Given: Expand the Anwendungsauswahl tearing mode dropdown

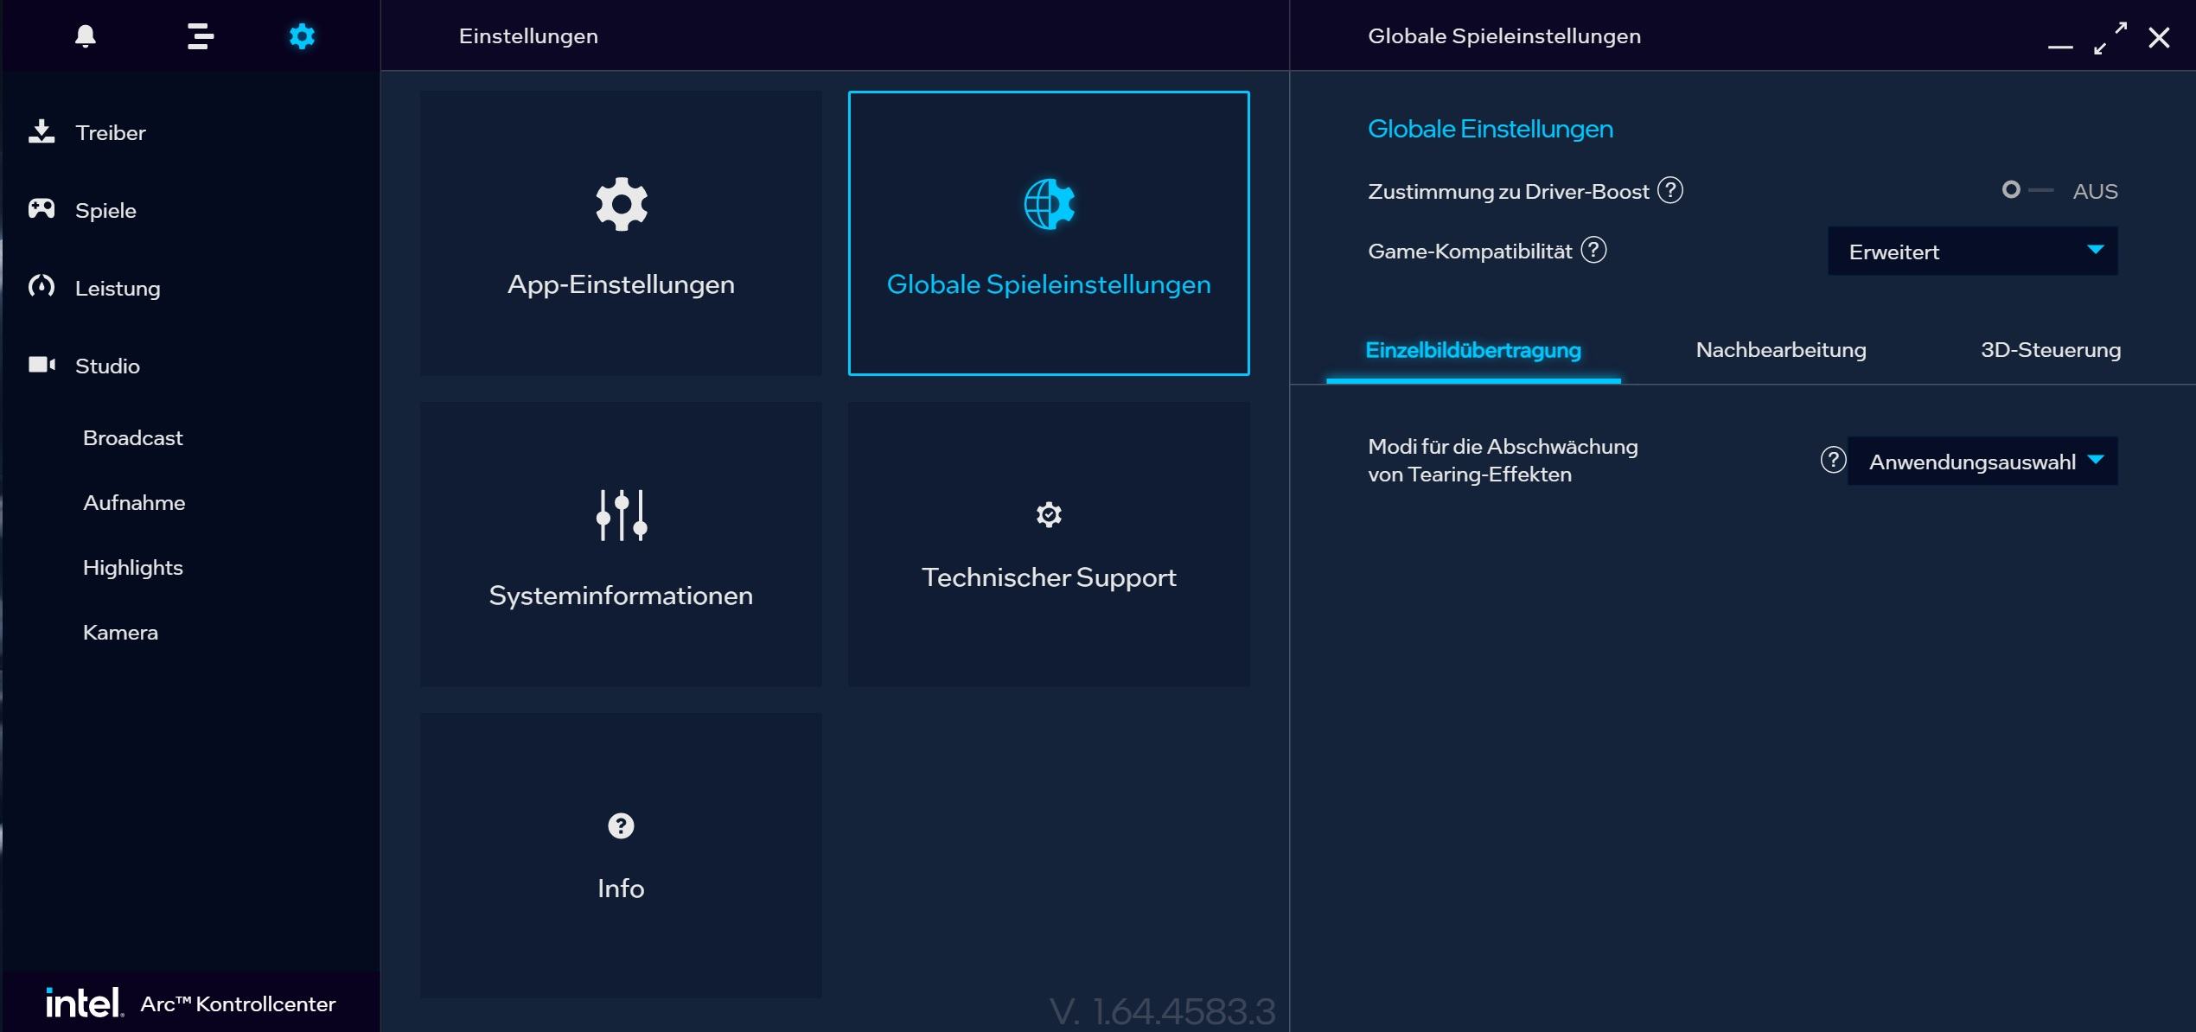Looking at the screenshot, I should [1982, 462].
